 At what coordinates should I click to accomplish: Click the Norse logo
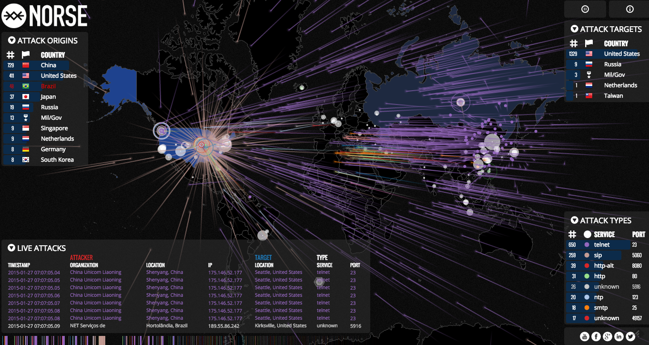(45, 15)
